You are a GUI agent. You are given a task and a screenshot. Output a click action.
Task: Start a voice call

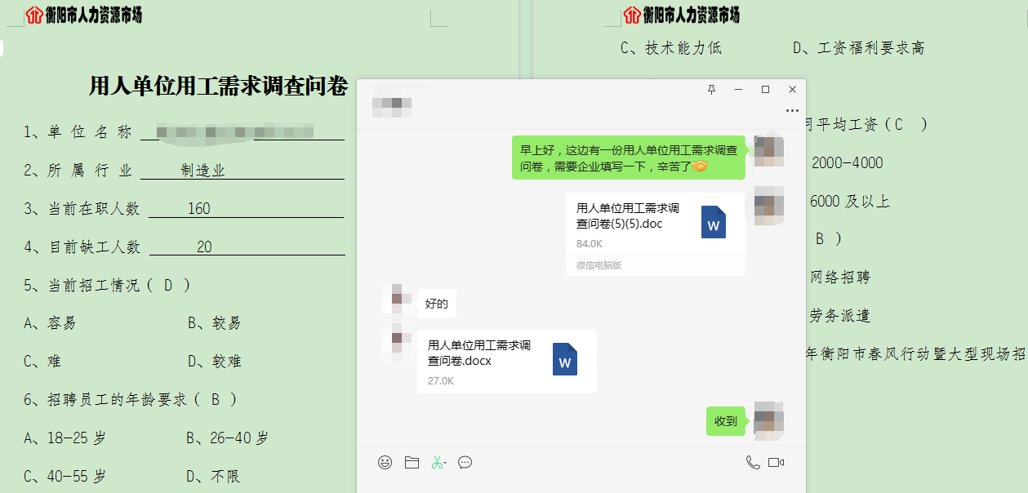coord(752,463)
